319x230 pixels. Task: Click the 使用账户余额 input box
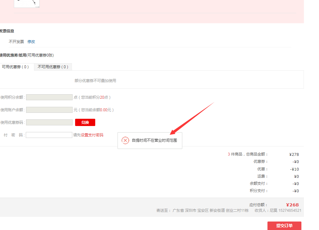[x=49, y=110]
